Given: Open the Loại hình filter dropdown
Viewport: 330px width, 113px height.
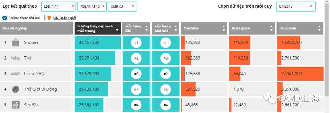Looking at the screenshot, I should click(x=58, y=6).
